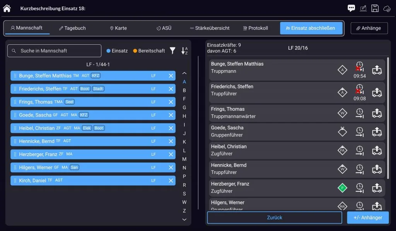Click the vehicle icon for Herzberger, Franz
The height and width of the screenshot is (231, 396).
coord(377,188)
